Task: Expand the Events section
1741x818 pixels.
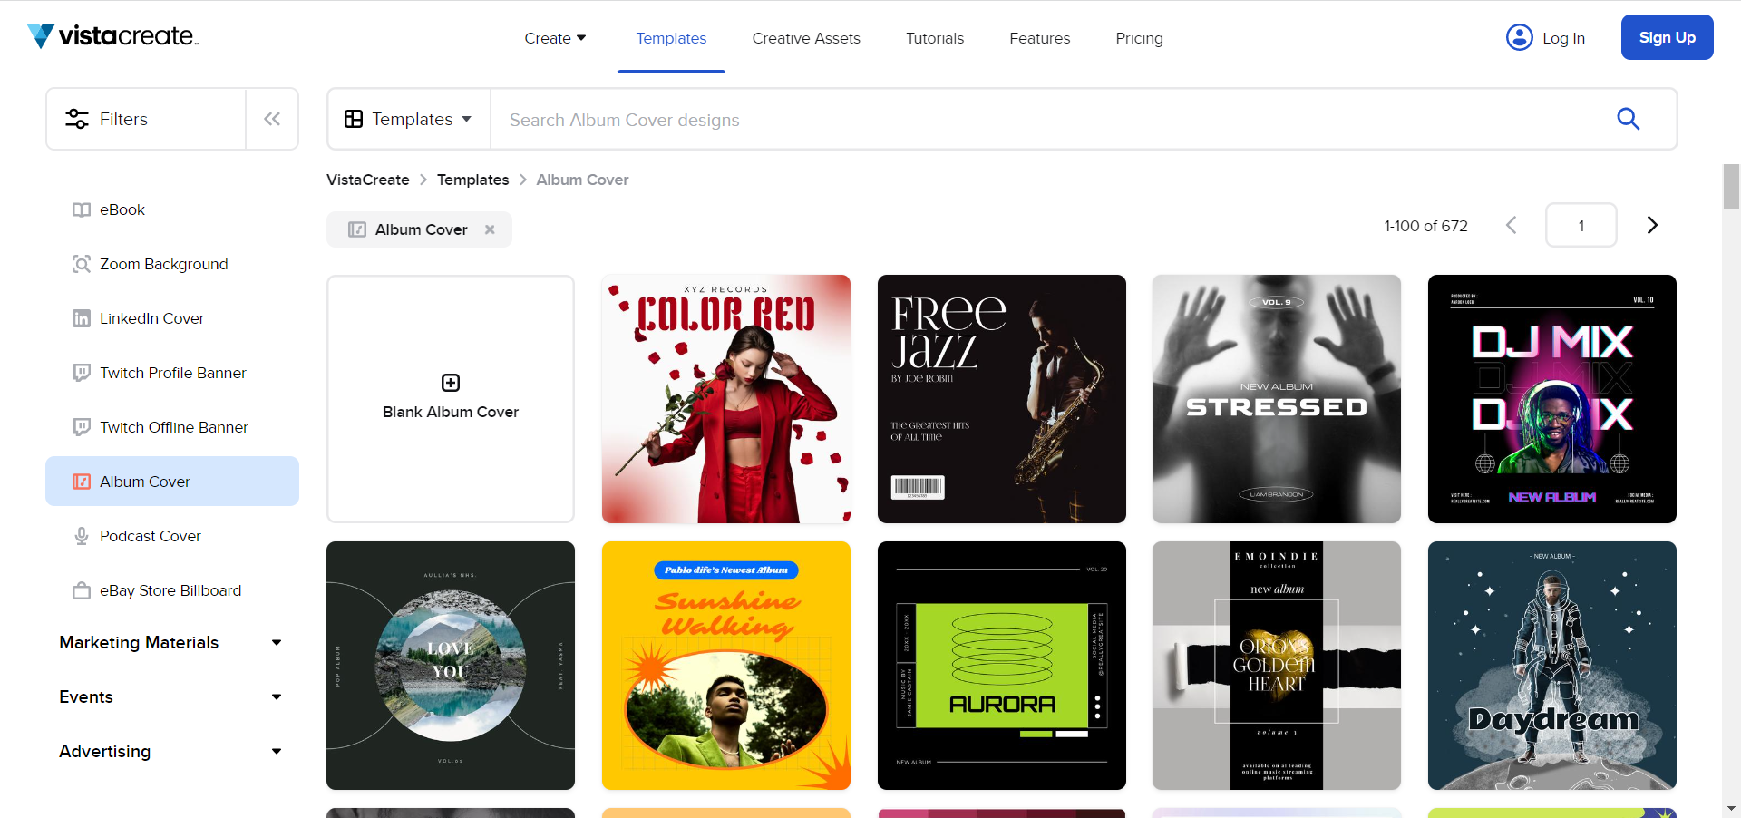Action: 170,696
